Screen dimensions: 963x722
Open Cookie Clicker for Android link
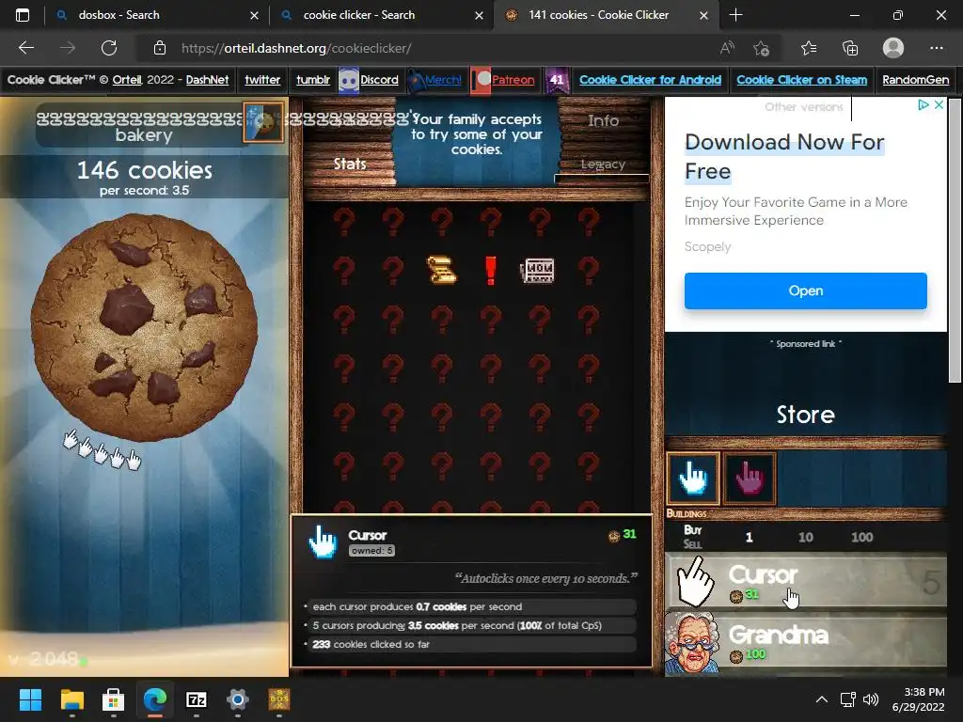coord(650,80)
